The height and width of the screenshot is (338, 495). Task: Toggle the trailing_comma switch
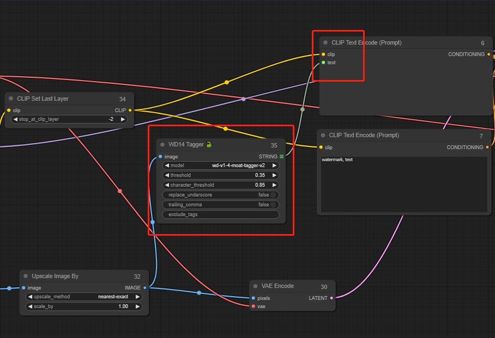click(x=273, y=205)
